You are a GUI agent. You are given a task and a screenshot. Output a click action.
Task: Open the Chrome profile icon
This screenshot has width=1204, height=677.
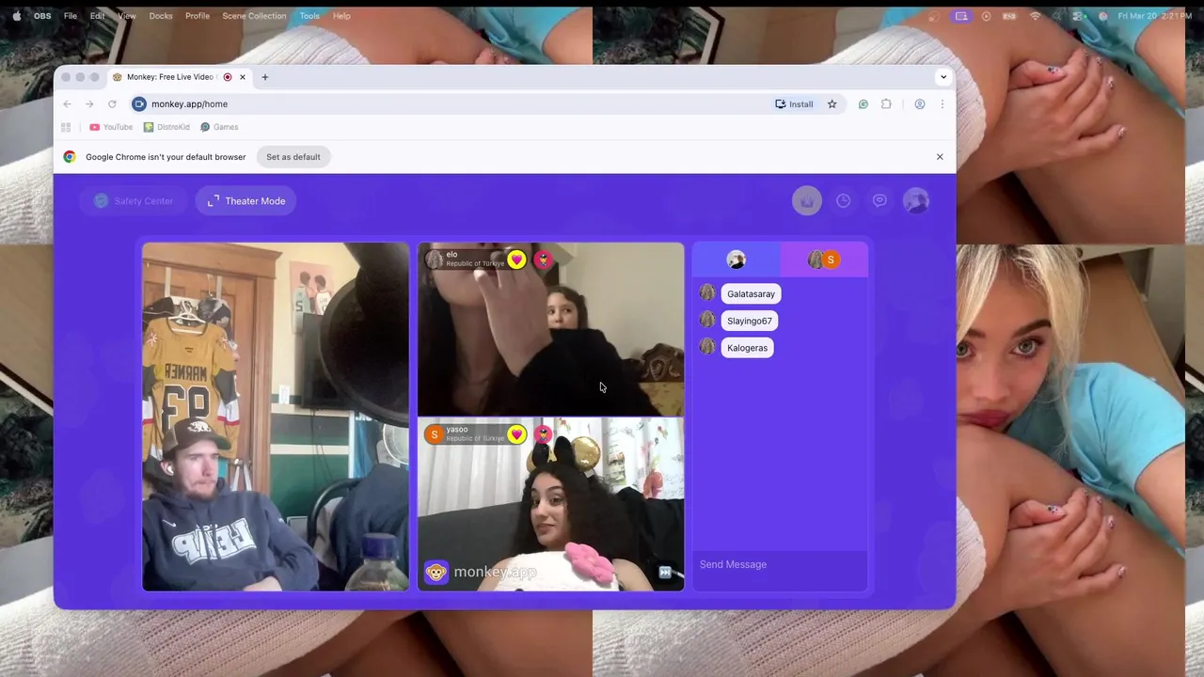coord(920,104)
